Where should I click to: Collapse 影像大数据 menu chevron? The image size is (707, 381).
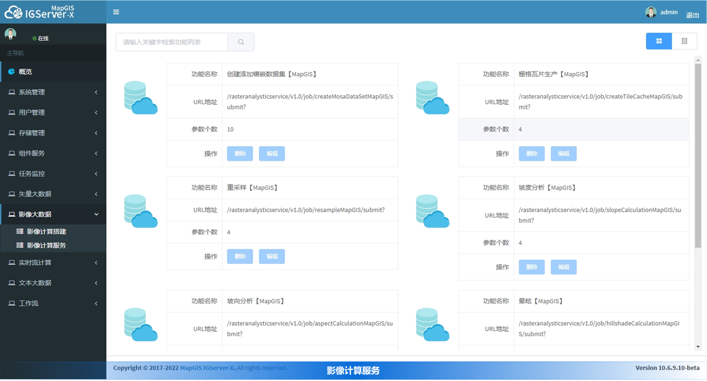tap(96, 214)
